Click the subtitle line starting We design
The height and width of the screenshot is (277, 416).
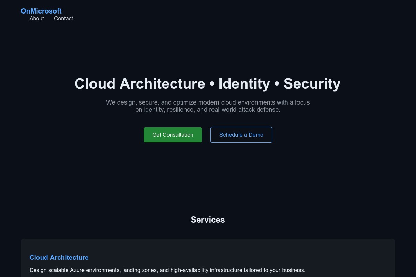tap(208, 102)
